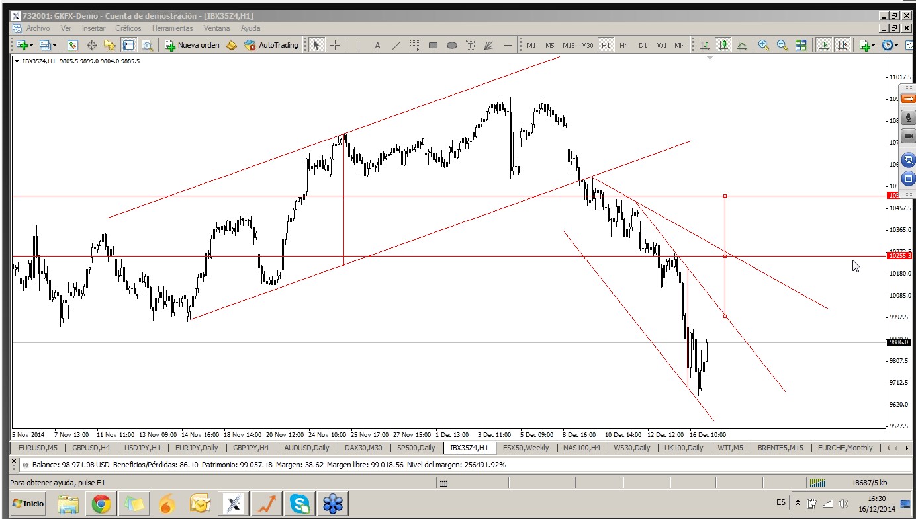The image size is (916, 519).
Task: Switch to M5 timeframe
Action: pos(550,45)
